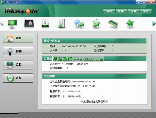The height and width of the screenshot is (118, 156).
Task: Open the USB drive scan icon
Action: [45, 23]
